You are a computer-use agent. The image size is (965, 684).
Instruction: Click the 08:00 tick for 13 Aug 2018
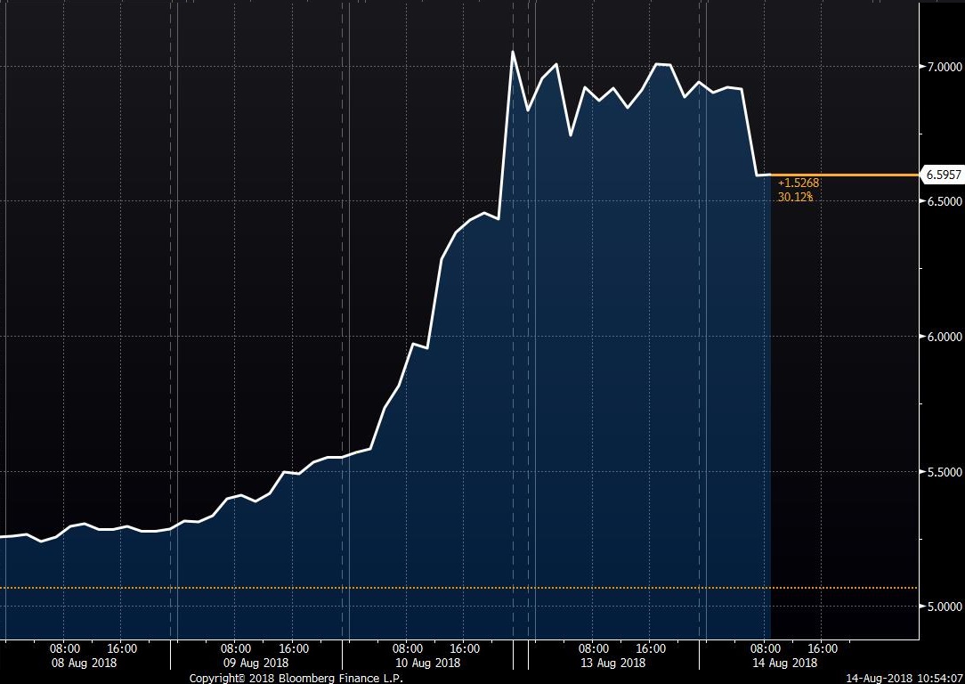click(594, 649)
